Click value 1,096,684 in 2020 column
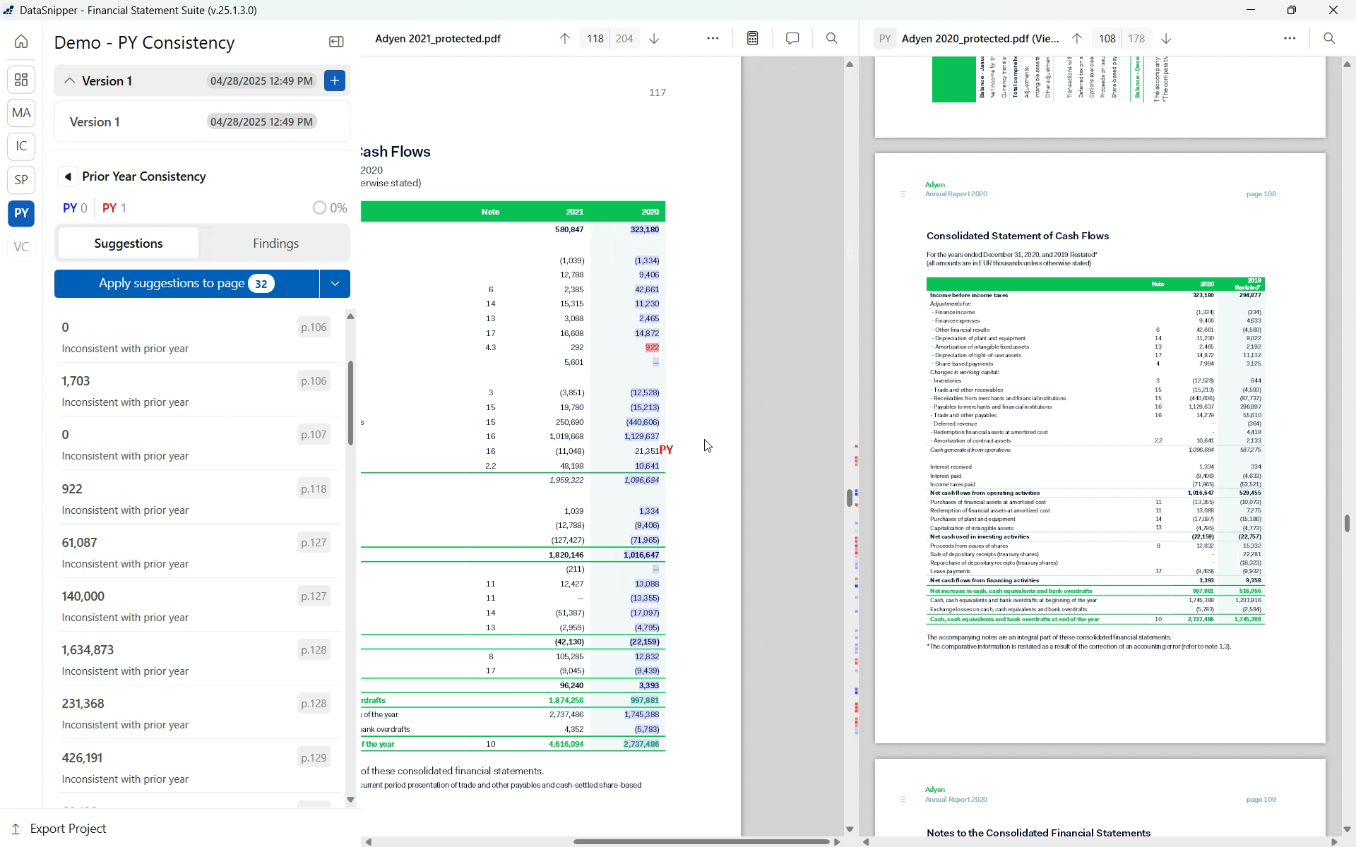 (x=641, y=480)
